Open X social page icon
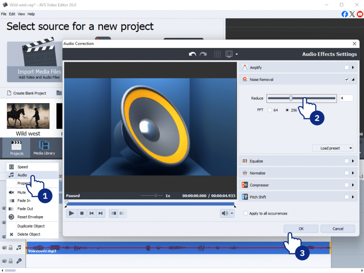 click(352, 14)
